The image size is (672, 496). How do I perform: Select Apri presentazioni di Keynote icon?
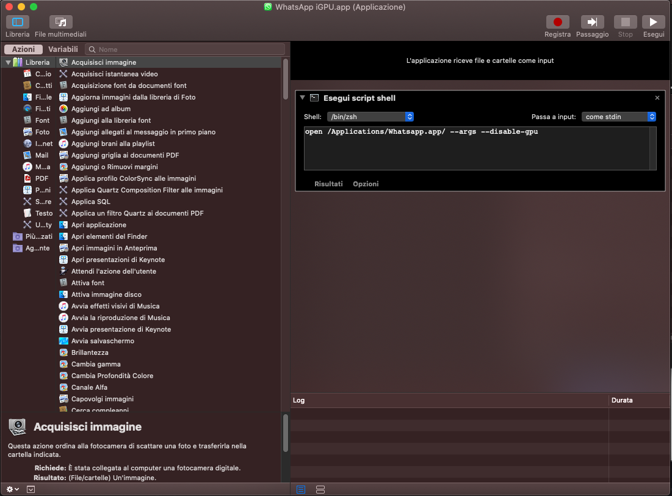63,259
